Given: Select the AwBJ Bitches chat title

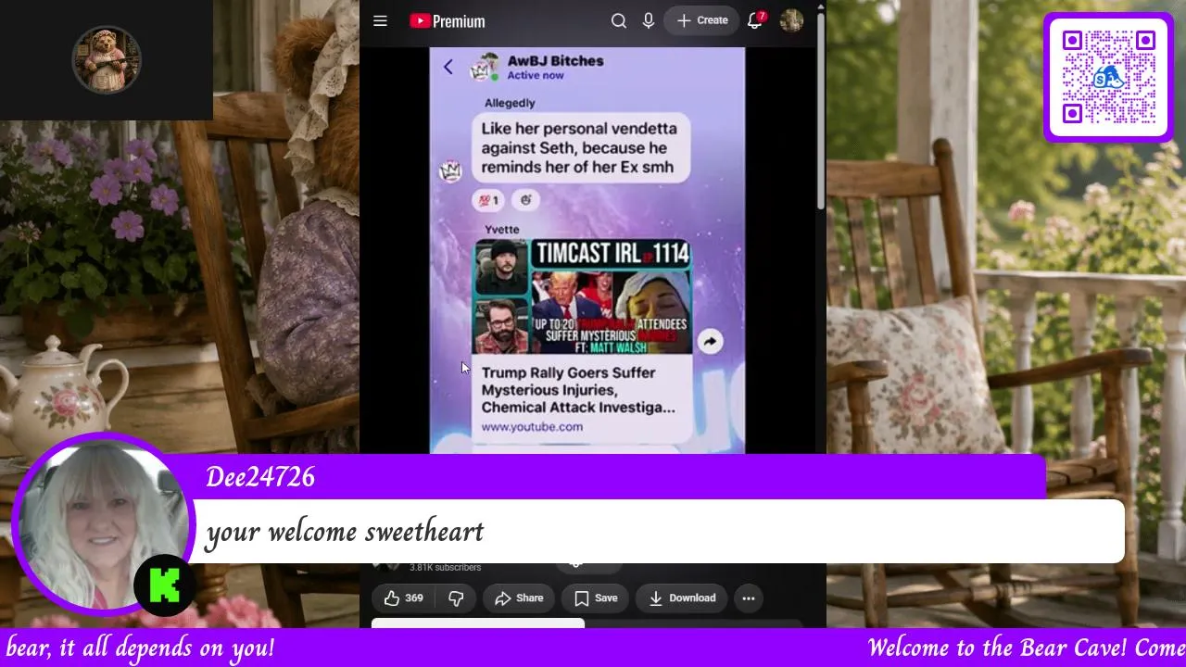Looking at the screenshot, I should [555, 61].
